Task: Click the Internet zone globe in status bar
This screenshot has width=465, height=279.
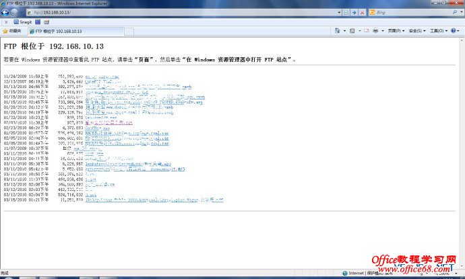Action: tap(344, 273)
